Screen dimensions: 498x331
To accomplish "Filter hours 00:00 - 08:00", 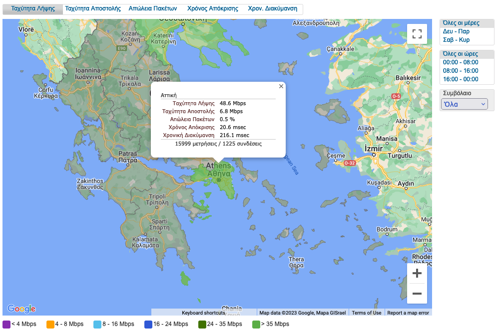I will (461, 62).
